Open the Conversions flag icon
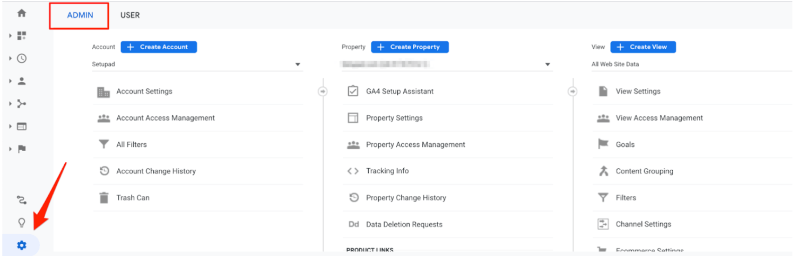The height and width of the screenshot is (257, 799). (x=22, y=149)
